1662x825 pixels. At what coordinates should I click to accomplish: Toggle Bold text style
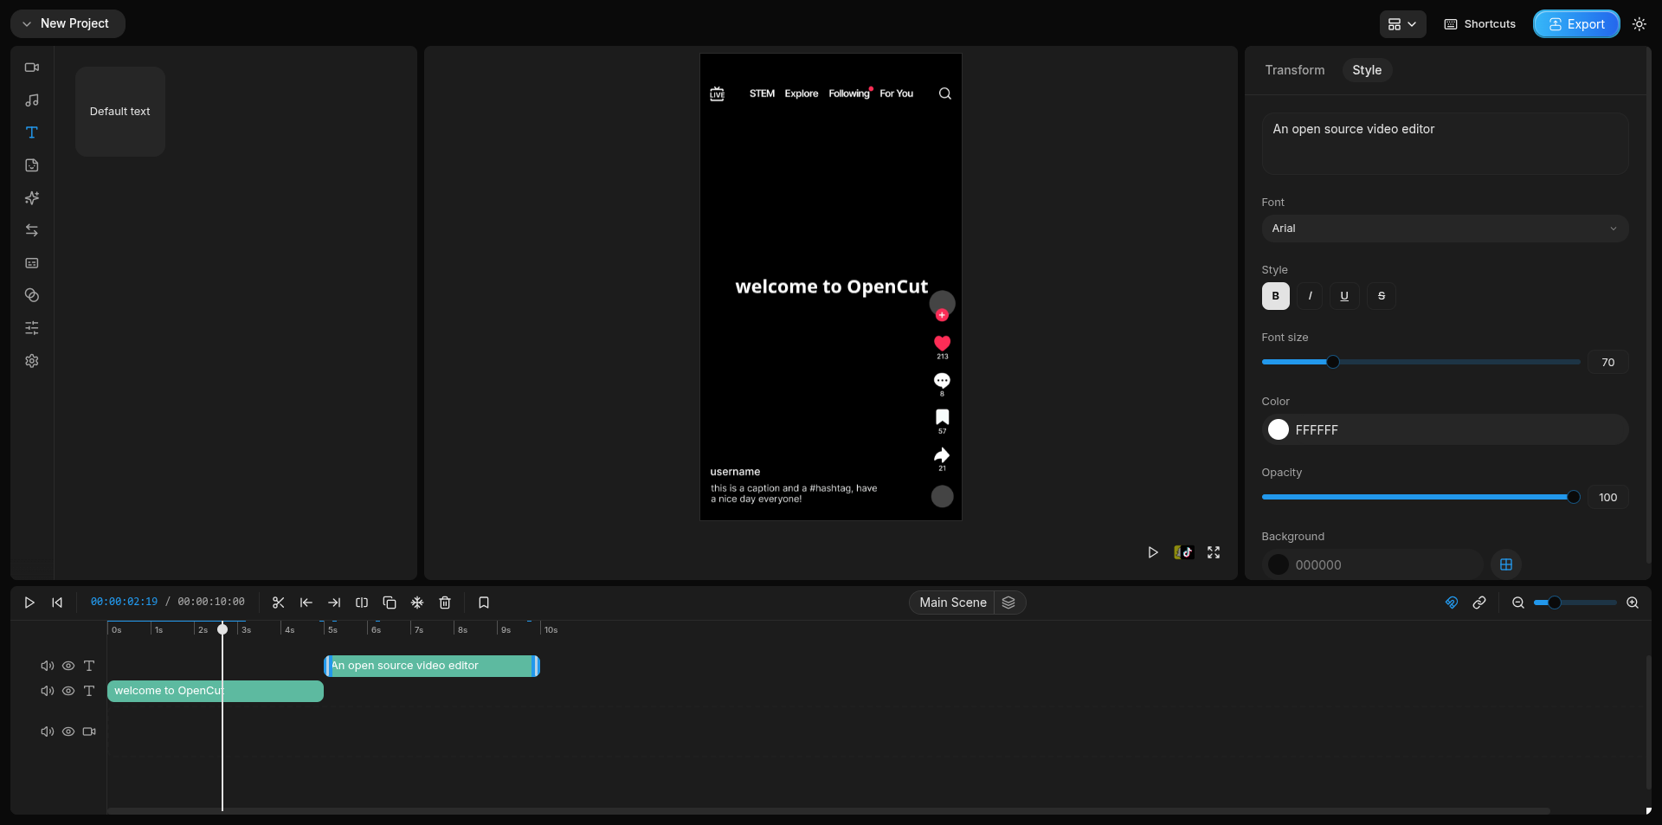tap(1275, 296)
